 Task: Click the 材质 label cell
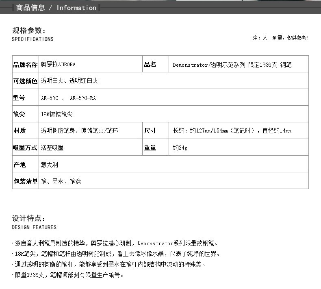point(26,130)
